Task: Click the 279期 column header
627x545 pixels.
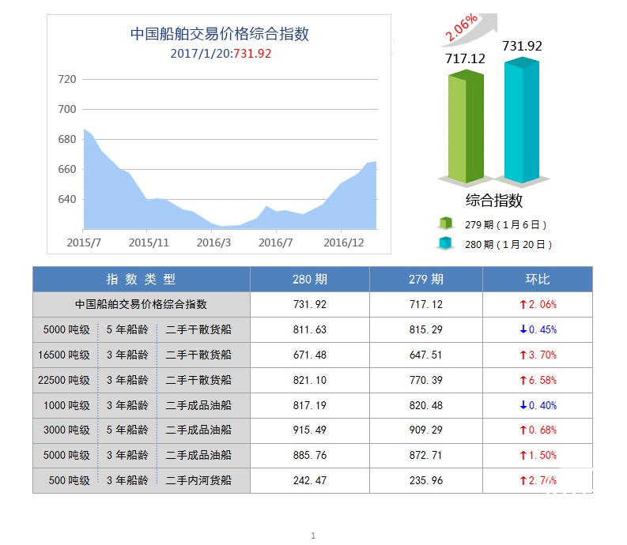Action: [x=426, y=279]
